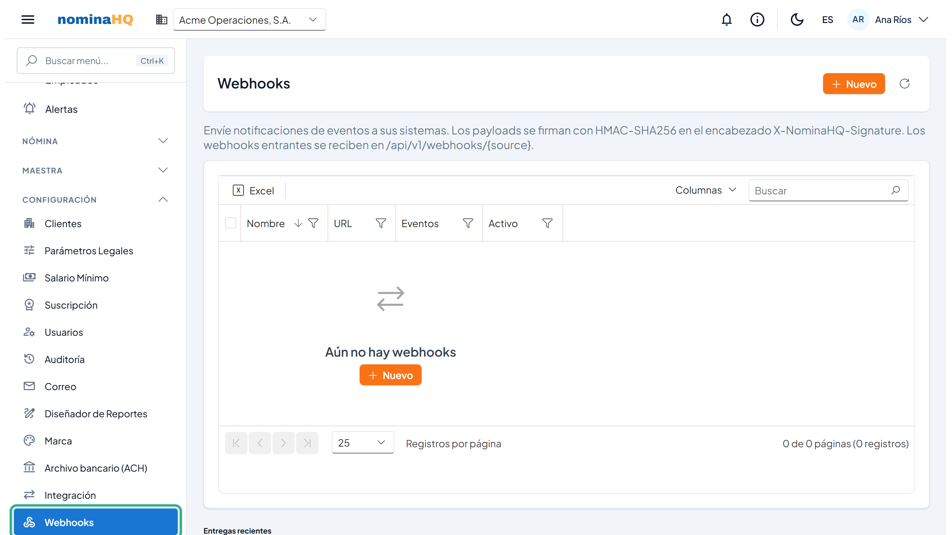Click the refresh icon beside Nuevo
The width and height of the screenshot is (952, 535).
click(904, 84)
